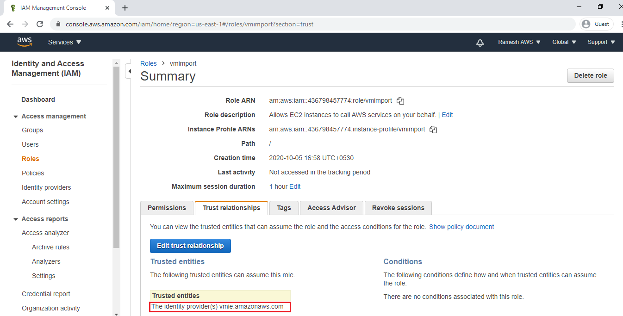Click the browser address bar URL
Viewport: 623px width, 316px height.
(x=189, y=24)
